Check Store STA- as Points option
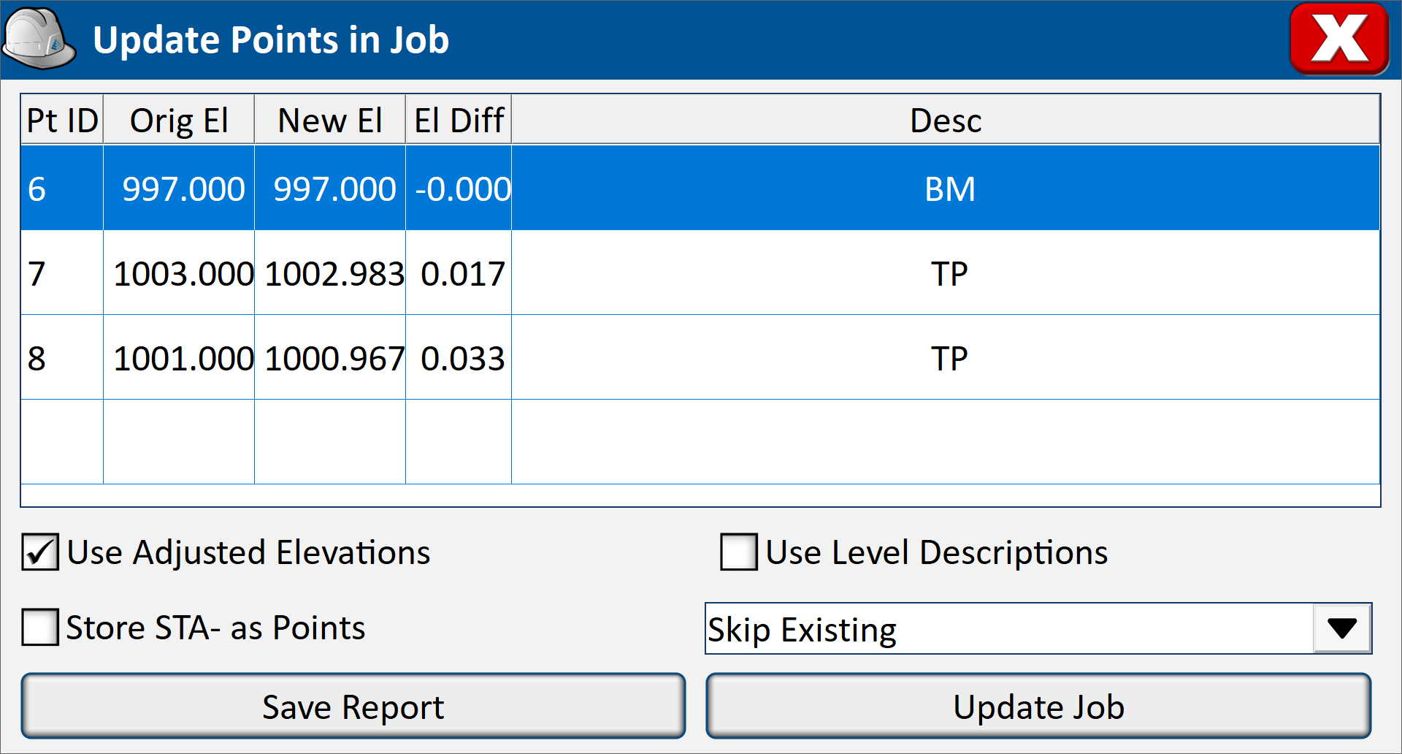 pyautogui.click(x=40, y=627)
